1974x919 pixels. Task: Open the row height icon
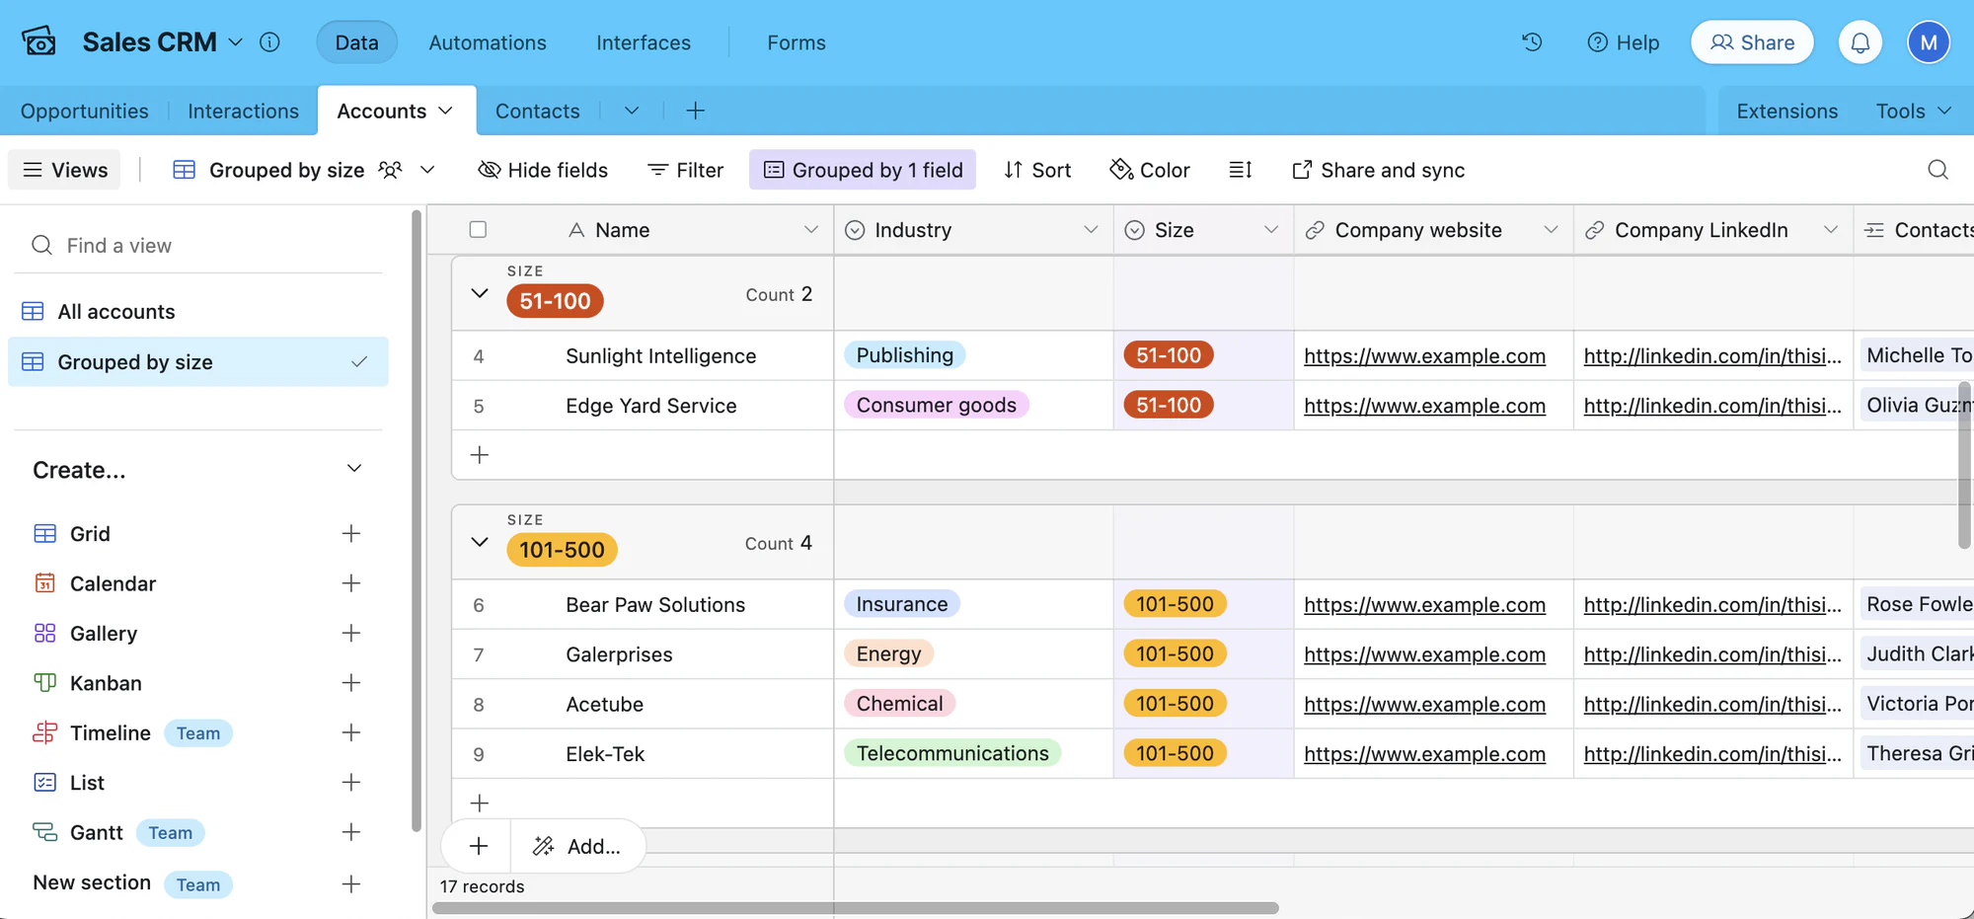tap(1241, 170)
